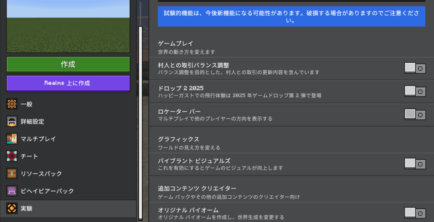This screenshot has height=222, width=434.
Task: Click 世界の動き方を変えます description
Action: coord(186,52)
